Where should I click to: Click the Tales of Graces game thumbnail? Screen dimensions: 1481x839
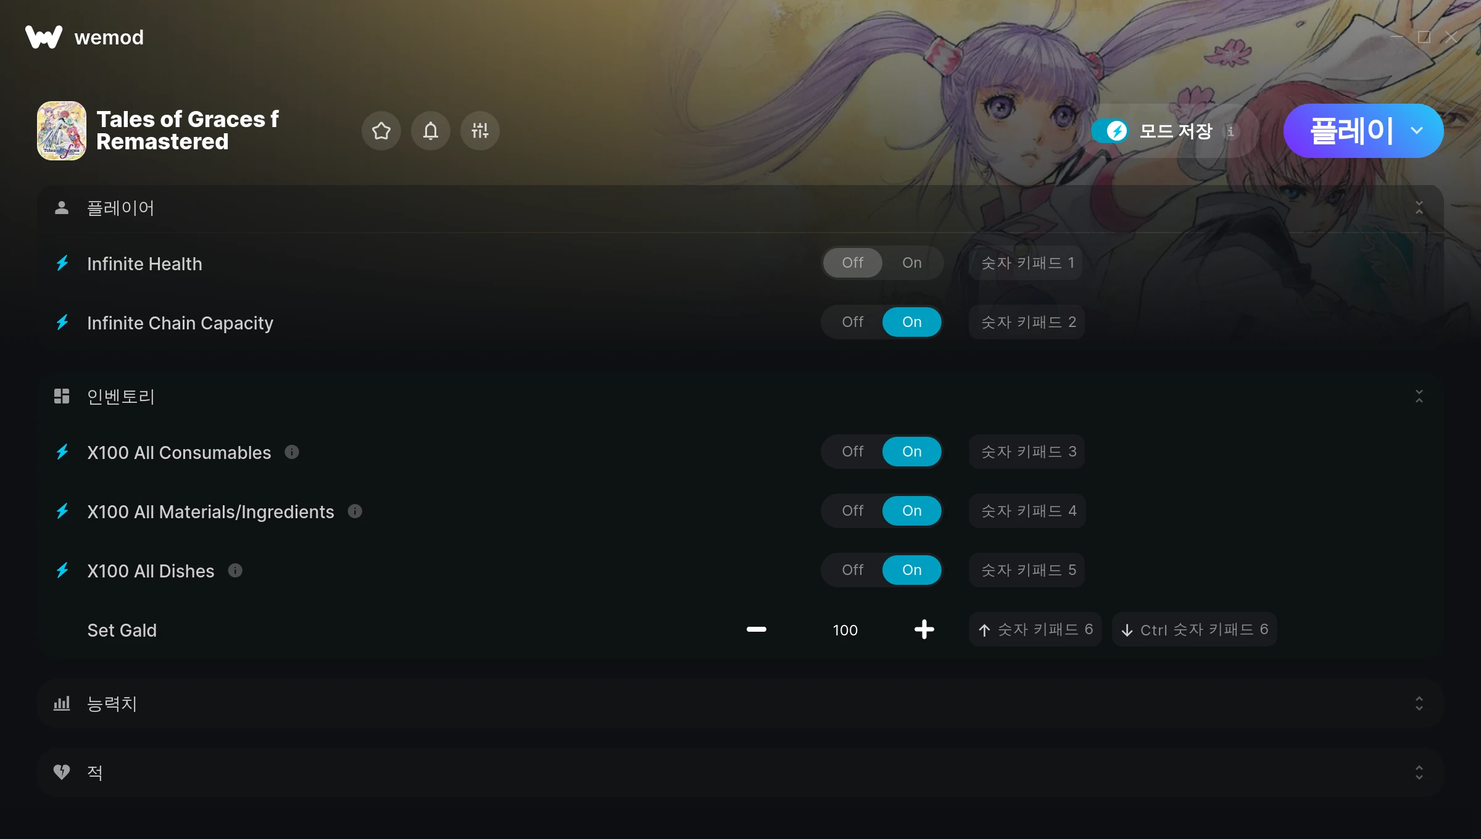pyautogui.click(x=62, y=131)
